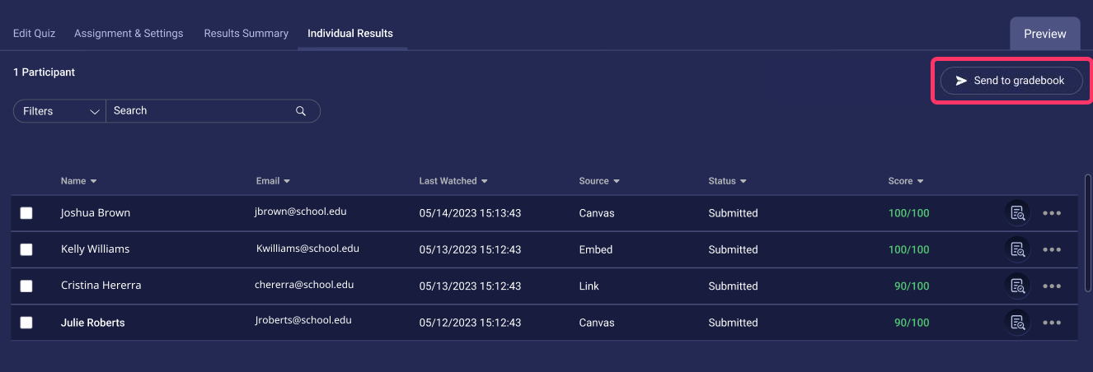Tick the checkbox for Kelly Williams
The image size is (1093, 372).
pos(26,249)
